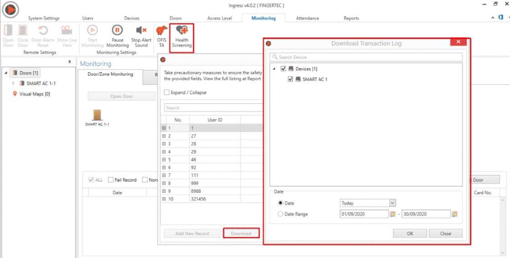Open calendar picker for start date

pos(393,214)
